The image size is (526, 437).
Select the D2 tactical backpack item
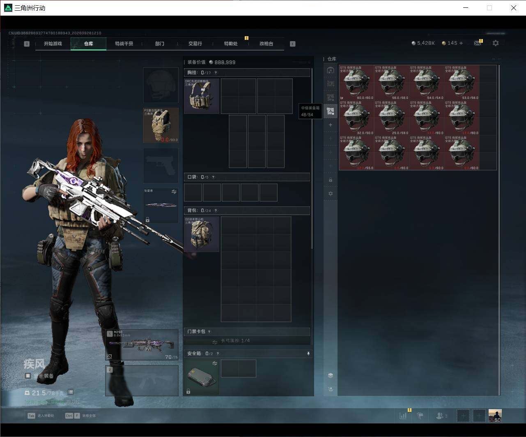(x=202, y=234)
